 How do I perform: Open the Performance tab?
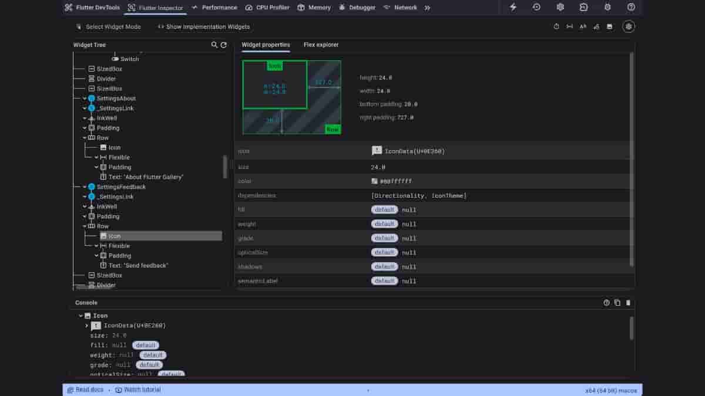pyautogui.click(x=214, y=8)
